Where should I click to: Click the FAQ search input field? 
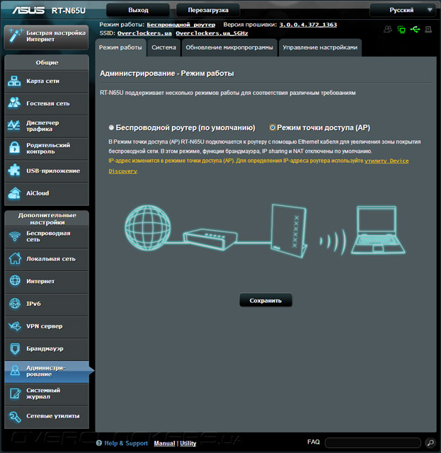[x=373, y=442]
